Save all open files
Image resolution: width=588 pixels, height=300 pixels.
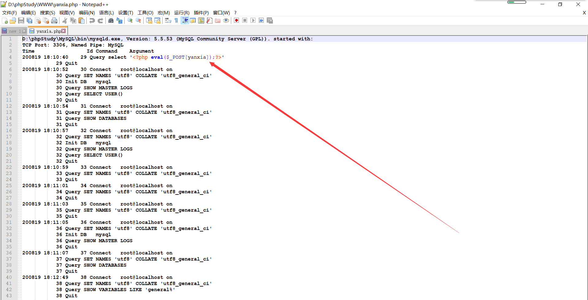pos(29,20)
